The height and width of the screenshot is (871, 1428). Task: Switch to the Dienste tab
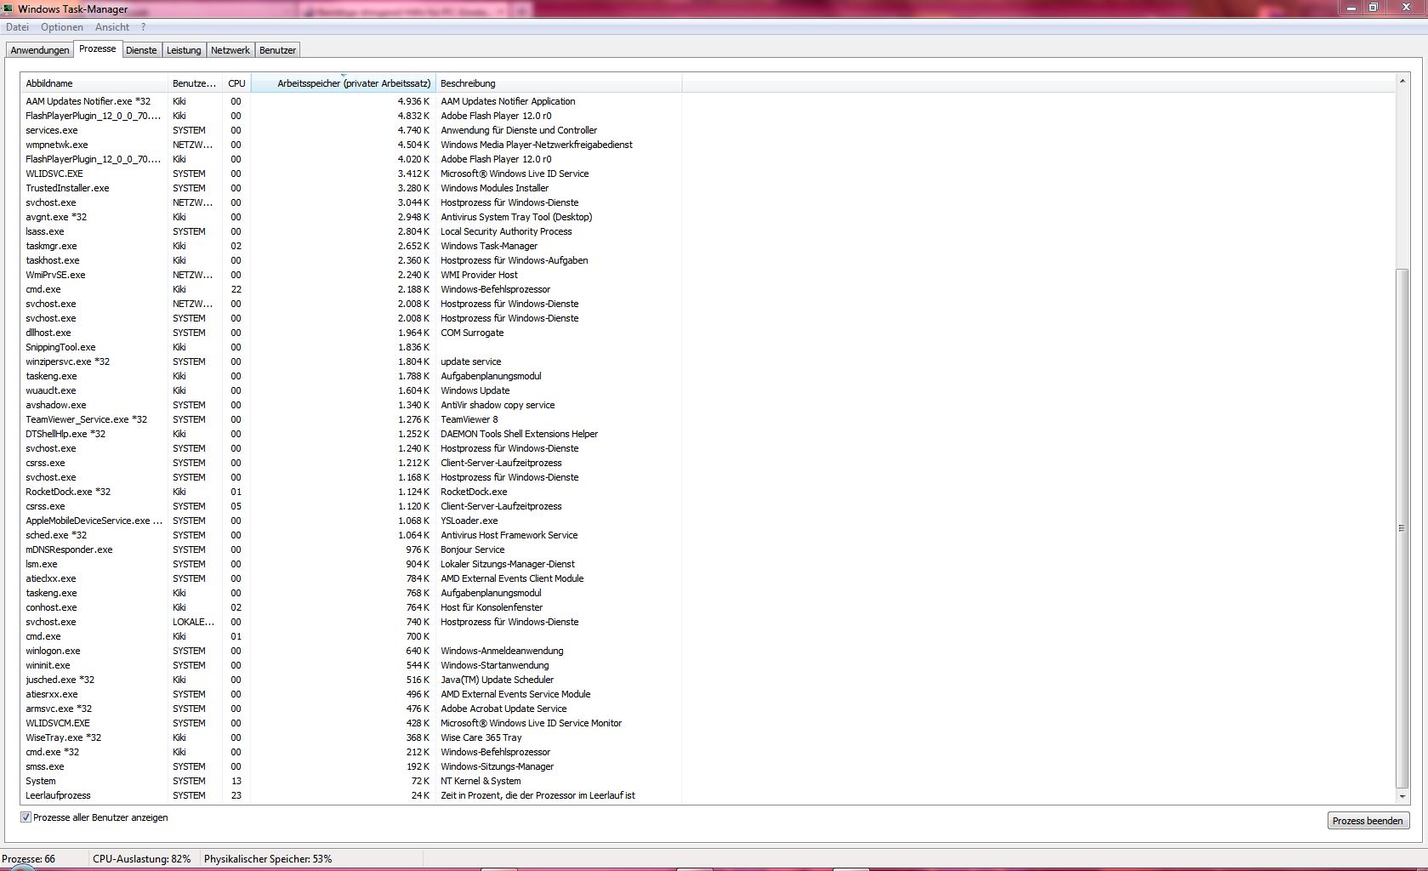coord(141,50)
